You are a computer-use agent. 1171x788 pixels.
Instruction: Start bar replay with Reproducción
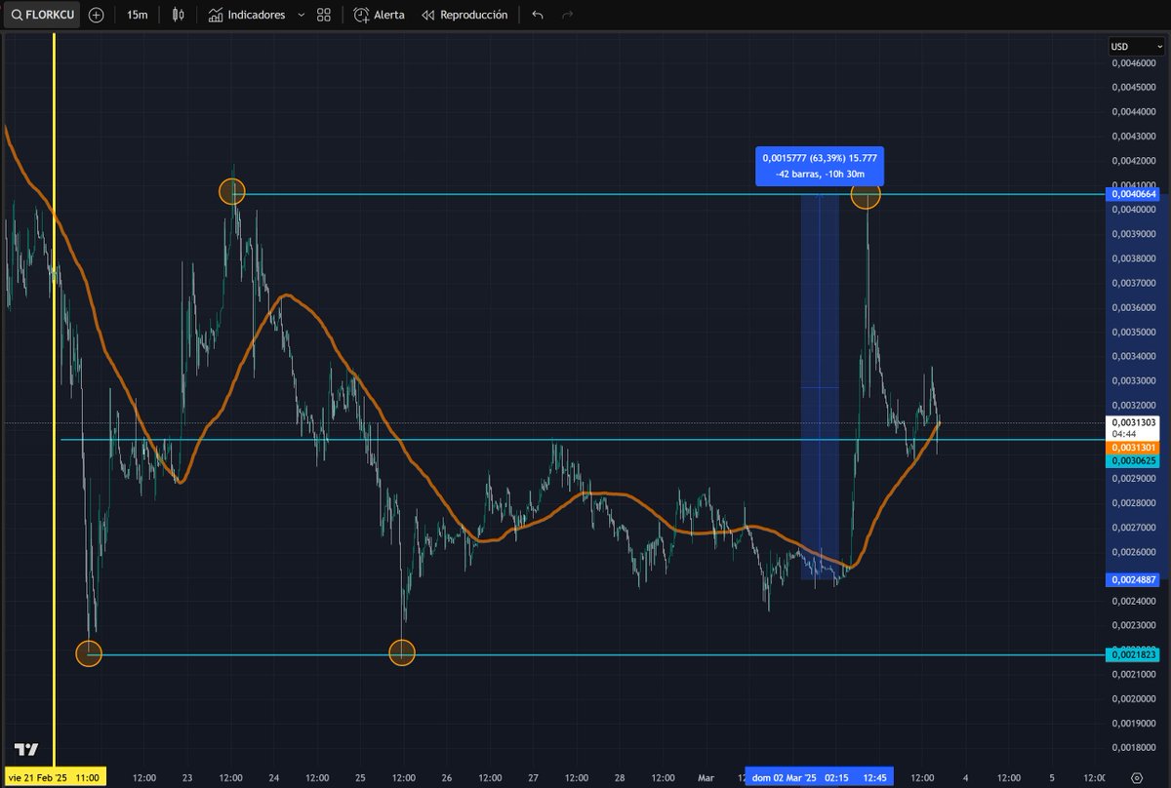tap(464, 16)
